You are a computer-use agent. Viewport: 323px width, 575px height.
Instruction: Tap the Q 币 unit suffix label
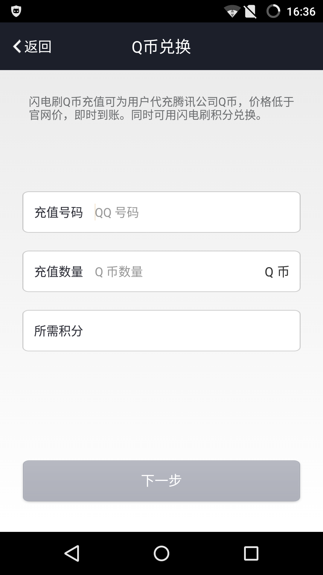click(x=277, y=272)
